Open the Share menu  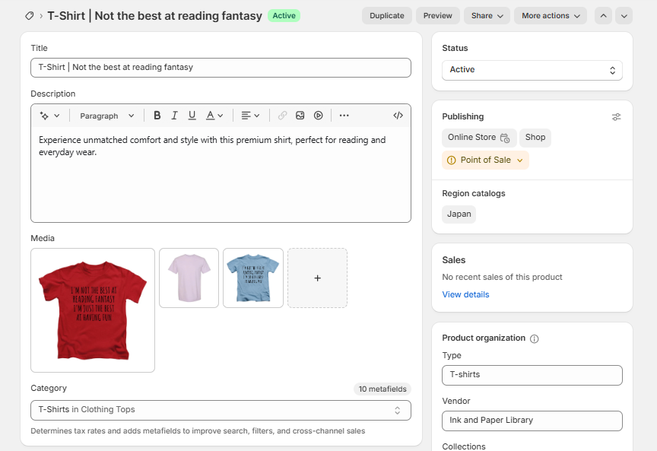tap(487, 16)
